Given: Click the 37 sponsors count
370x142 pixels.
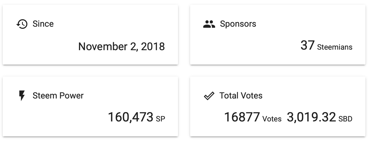Looking at the screenshot, I should [307, 45].
